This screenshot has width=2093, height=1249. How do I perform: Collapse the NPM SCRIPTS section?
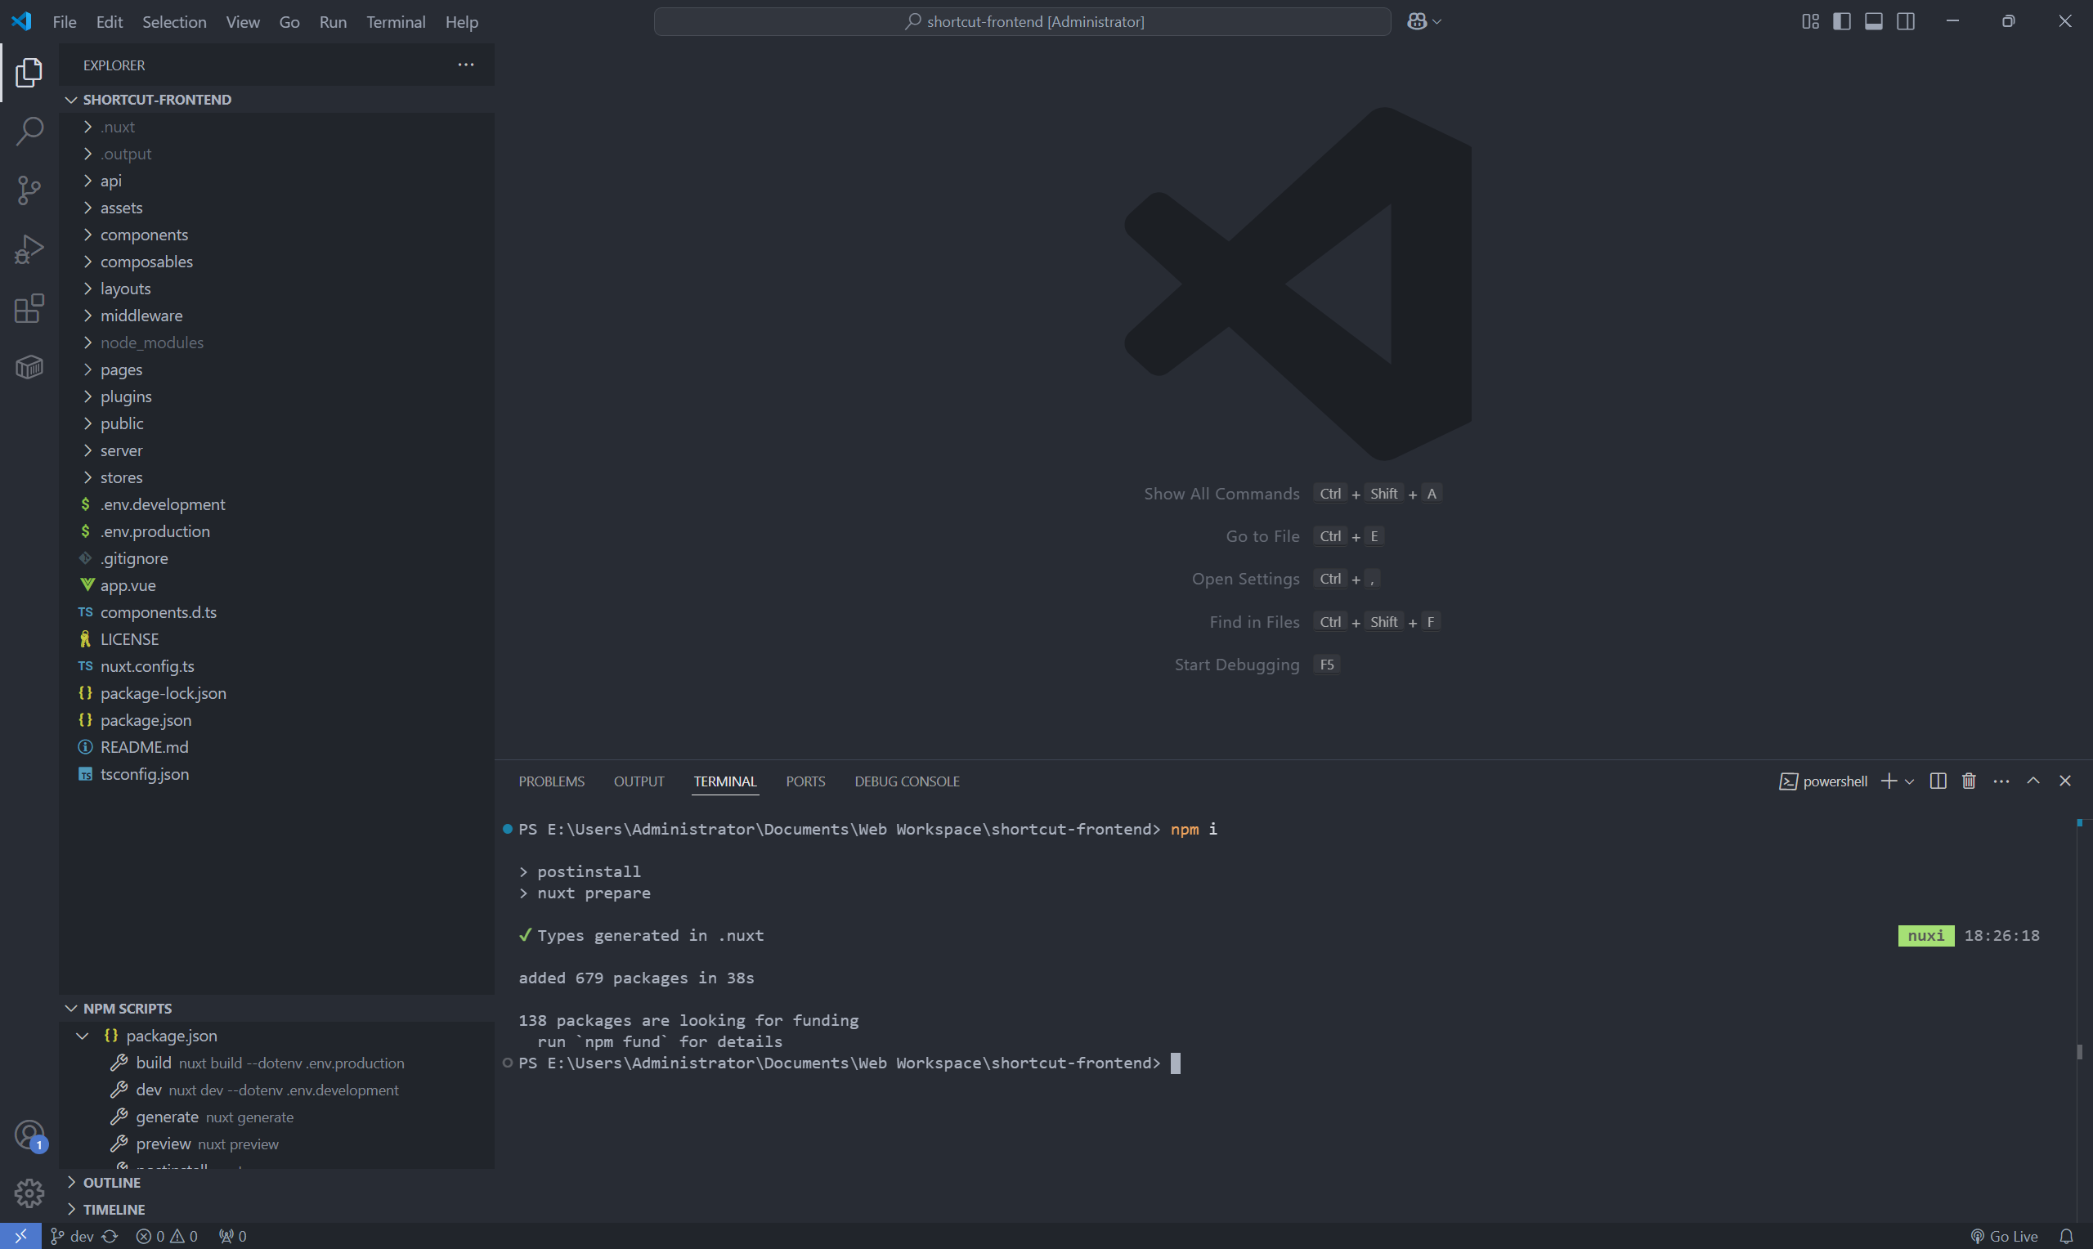(276, 1009)
